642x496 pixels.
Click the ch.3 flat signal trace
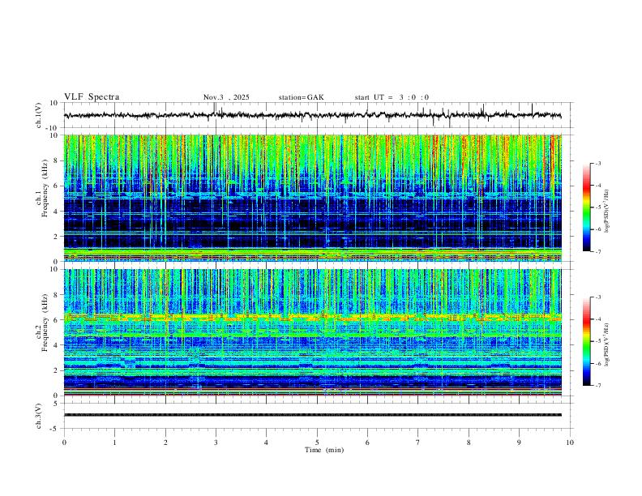312,415
